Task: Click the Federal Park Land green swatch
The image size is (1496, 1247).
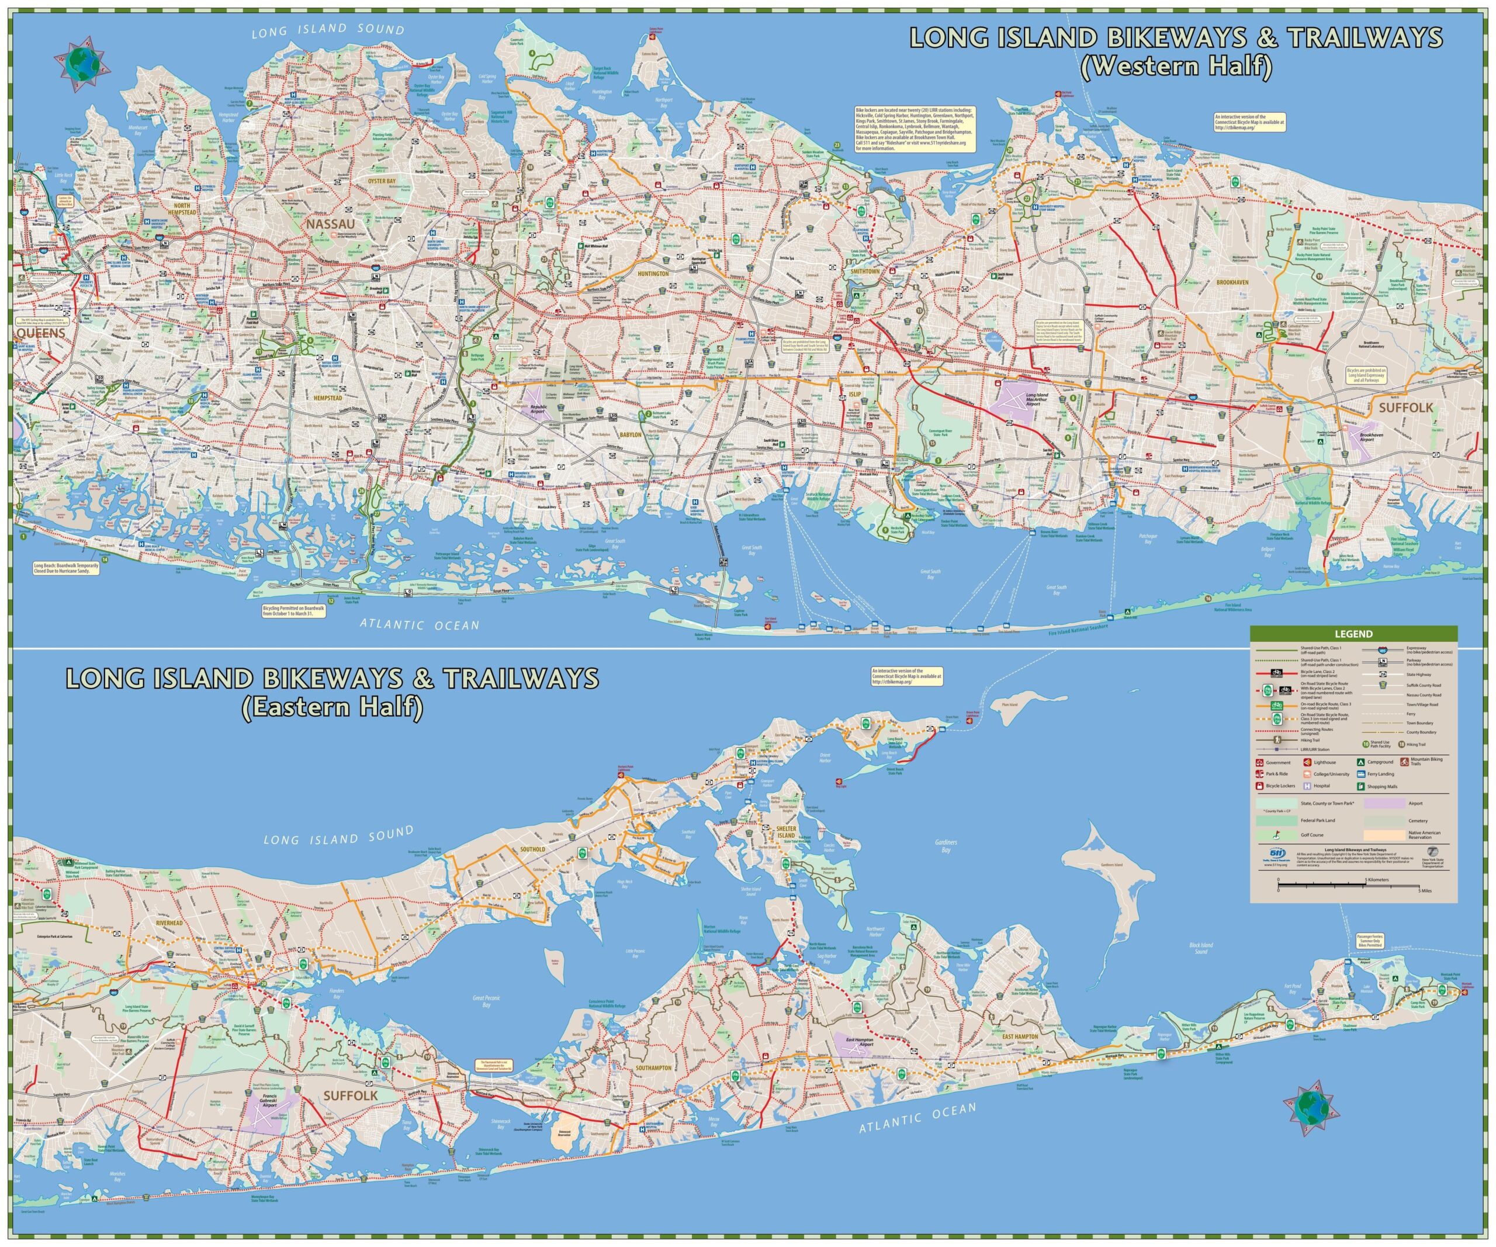Action: pos(1277,821)
